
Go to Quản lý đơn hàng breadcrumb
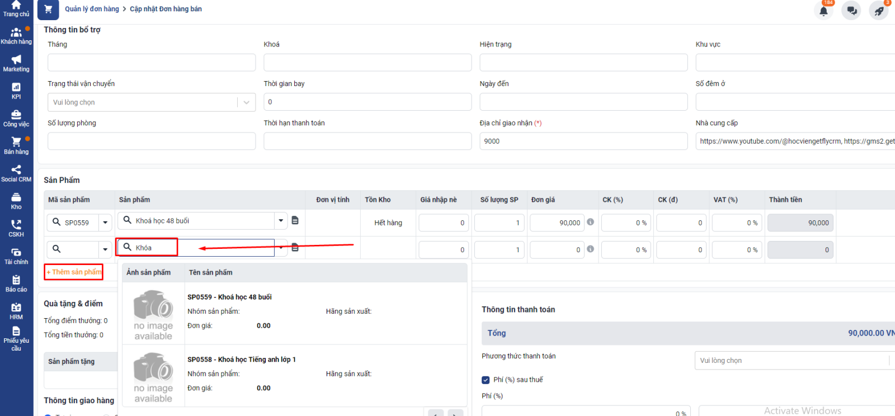(92, 9)
